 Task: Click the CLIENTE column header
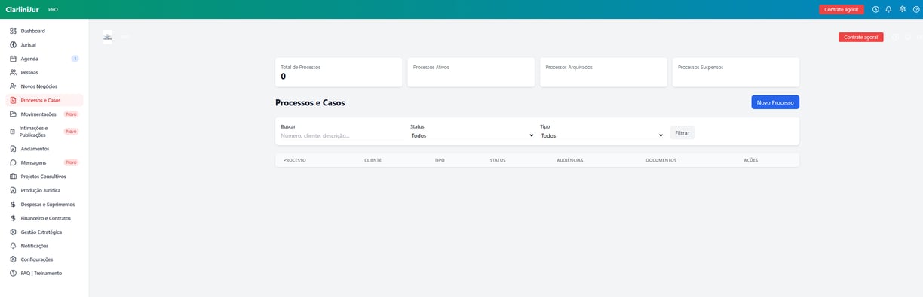(373, 160)
